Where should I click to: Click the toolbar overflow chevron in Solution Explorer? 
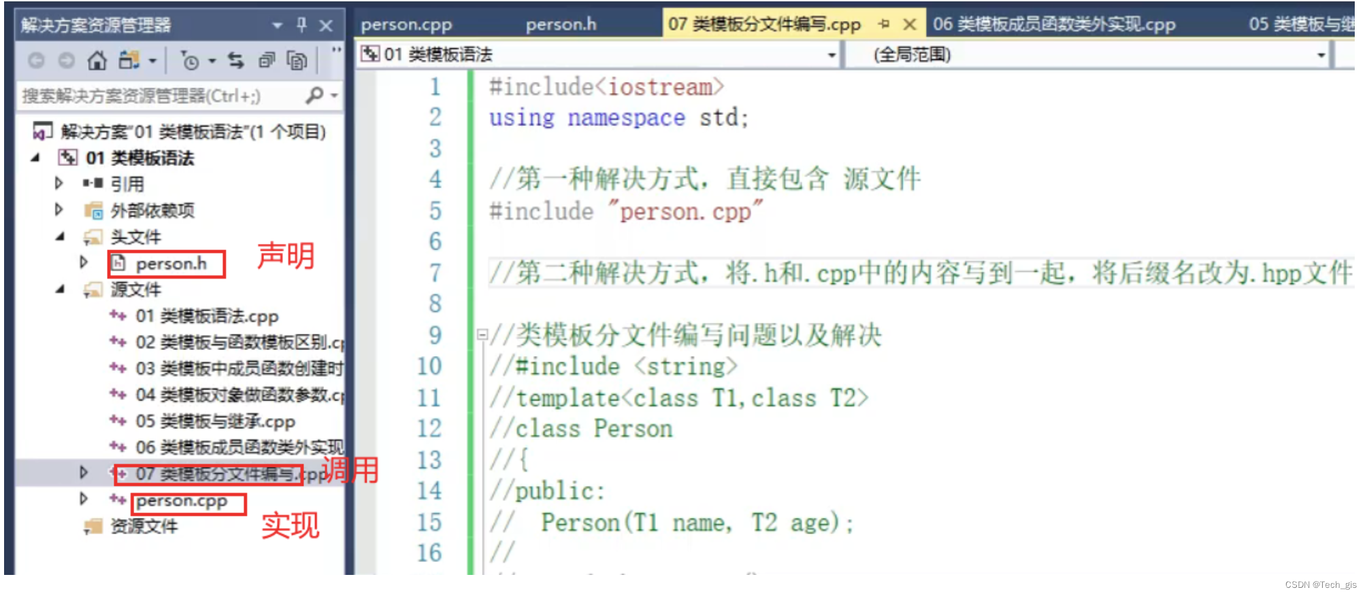pos(336,50)
